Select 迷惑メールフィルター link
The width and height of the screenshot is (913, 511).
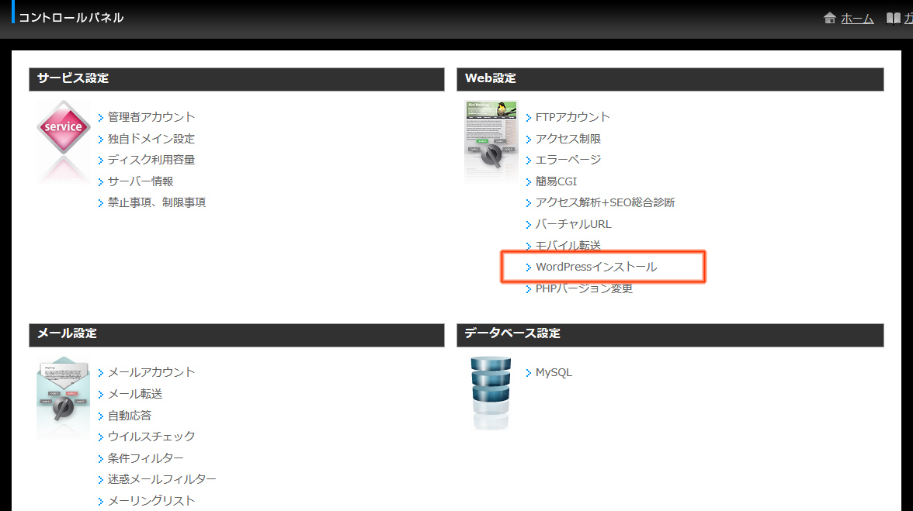(x=161, y=479)
